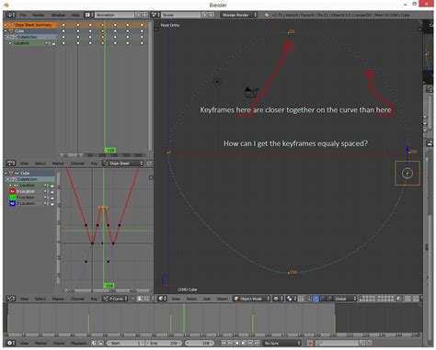This screenshot has width=436, height=350.
Task: Open the screen layout browser icon
Action: point(89,15)
